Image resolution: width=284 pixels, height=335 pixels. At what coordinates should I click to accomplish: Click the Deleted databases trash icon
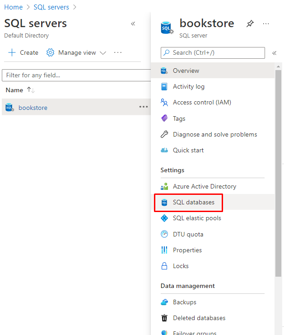coord(164,318)
